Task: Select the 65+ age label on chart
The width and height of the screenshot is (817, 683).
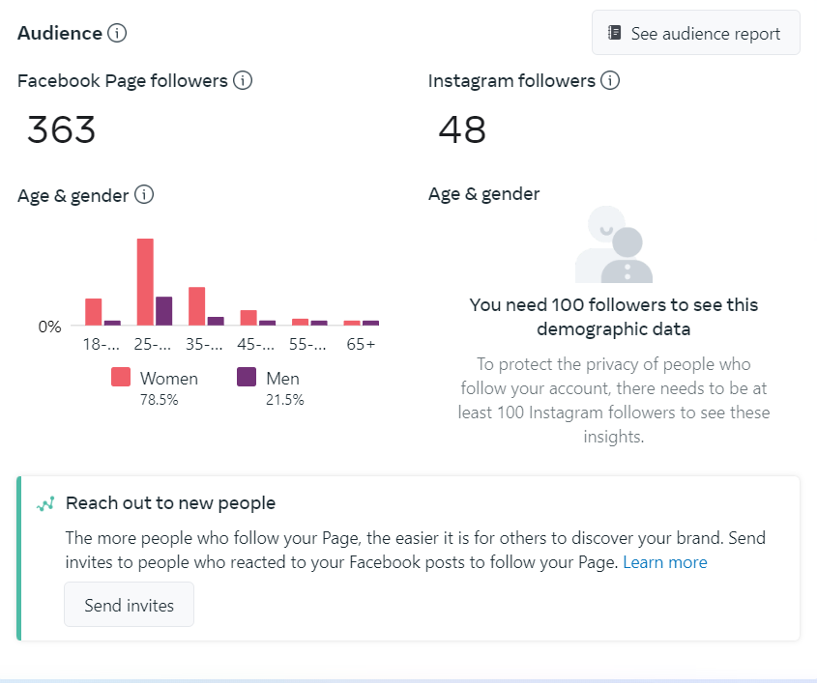Action: [x=362, y=345]
